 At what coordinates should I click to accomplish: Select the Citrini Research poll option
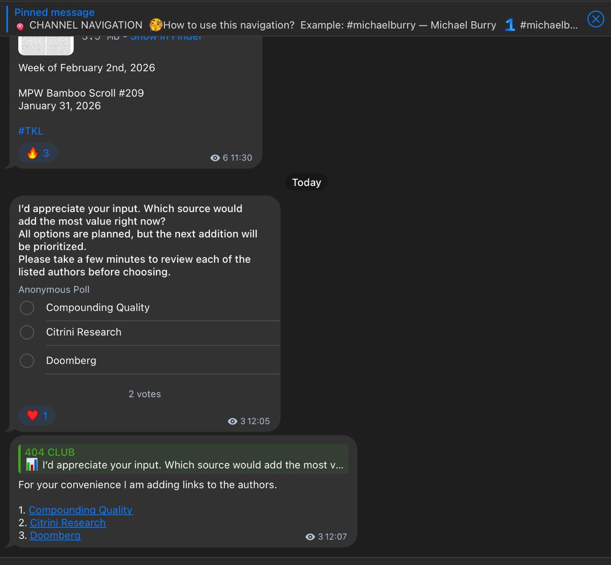150,333
